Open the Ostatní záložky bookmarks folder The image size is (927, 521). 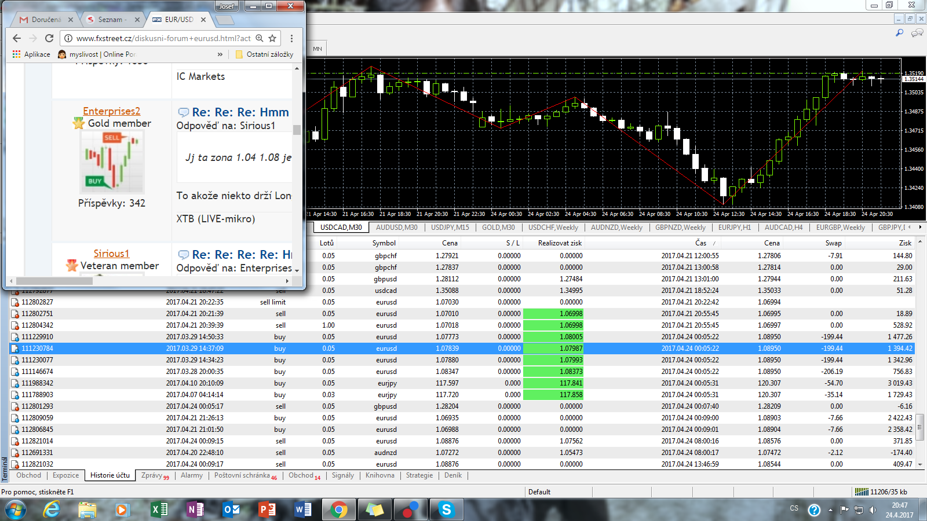pyautogui.click(x=264, y=54)
